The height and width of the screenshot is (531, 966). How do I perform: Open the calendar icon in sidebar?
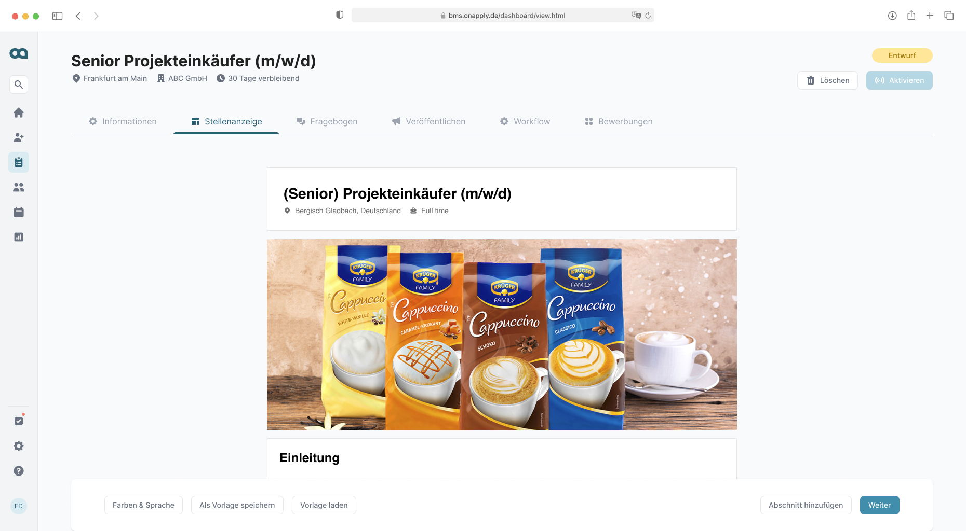(x=19, y=212)
